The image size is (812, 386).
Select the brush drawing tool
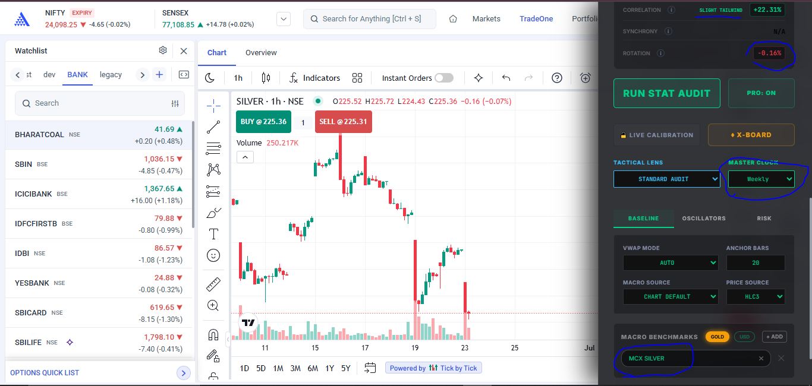pos(213,213)
